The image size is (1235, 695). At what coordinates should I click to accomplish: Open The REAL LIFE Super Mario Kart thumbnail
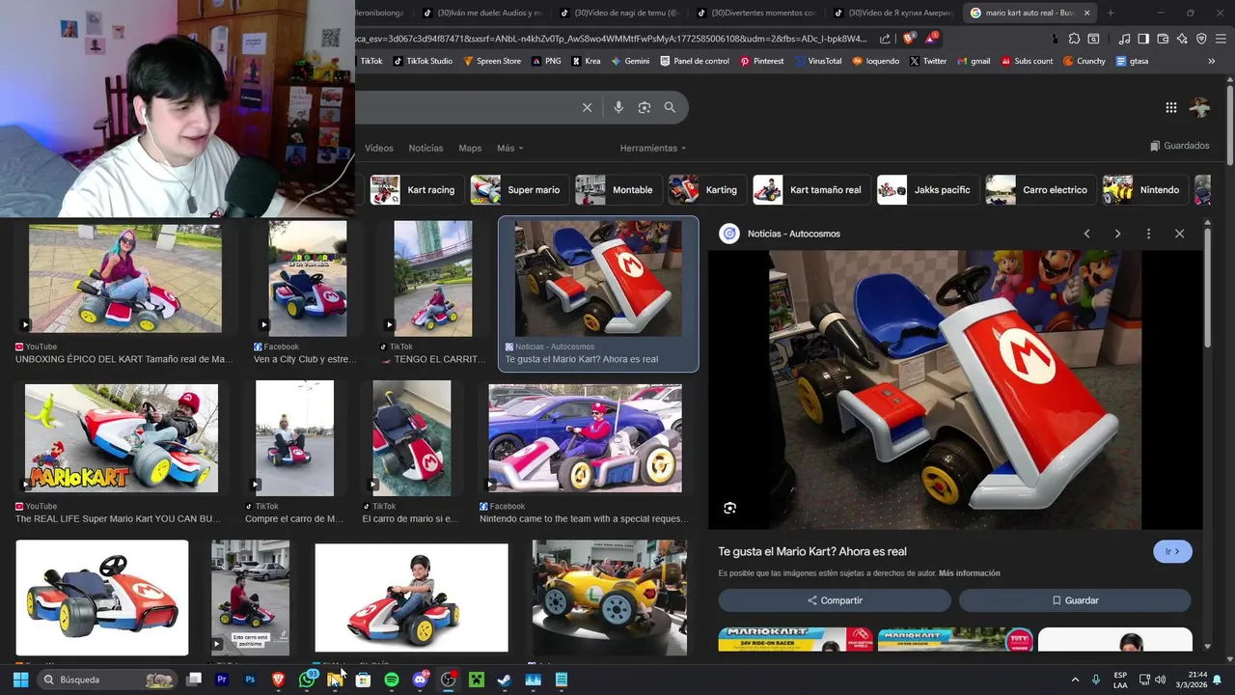(122, 438)
